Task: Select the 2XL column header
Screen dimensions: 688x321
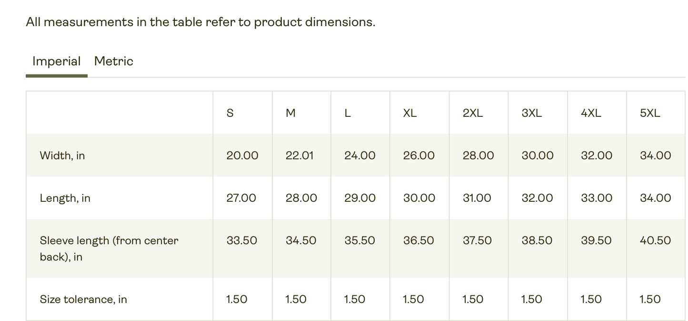Action: (473, 113)
